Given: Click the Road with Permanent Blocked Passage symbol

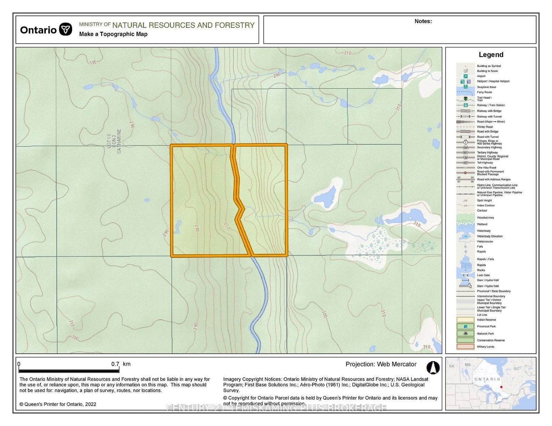Looking at the screenshot, I should tap(465, 173).
